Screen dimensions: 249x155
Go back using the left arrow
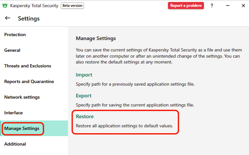(x=8, y=18)
